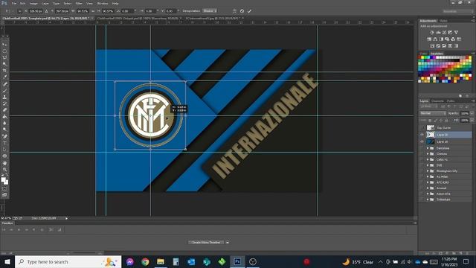Viewport: 476px width, 268px height.
Task: Pick the black swatch in Swatches
Action: coord(458,60)
